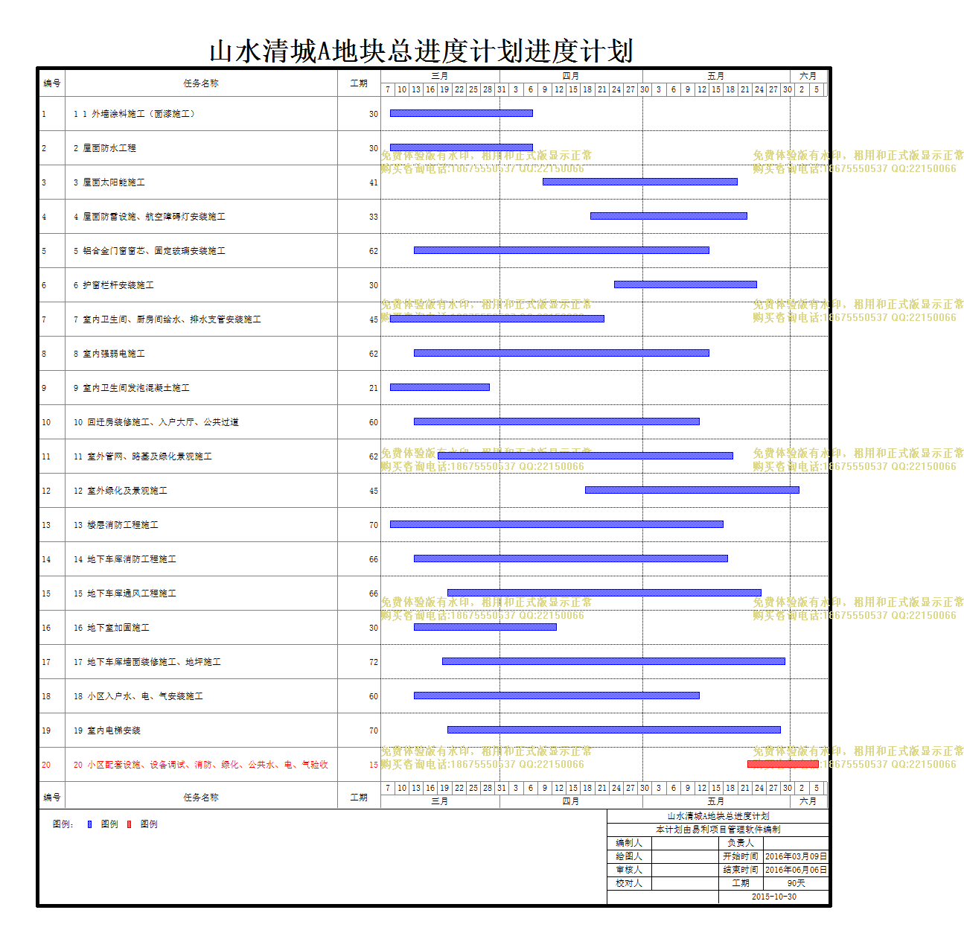The image size is (964, 942).
Task: Select the bar for 回迁房装修施工 task
Action: click(x=557, y=421)
